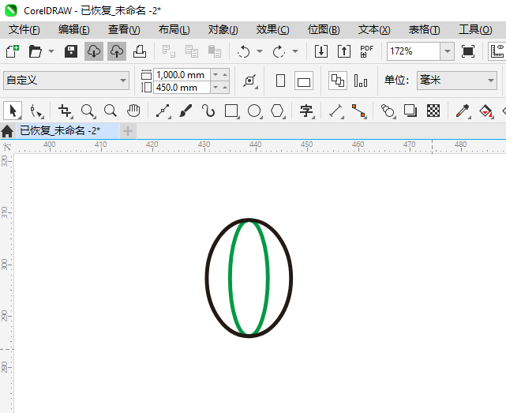Open the 效果 menu

click(272, 29)
